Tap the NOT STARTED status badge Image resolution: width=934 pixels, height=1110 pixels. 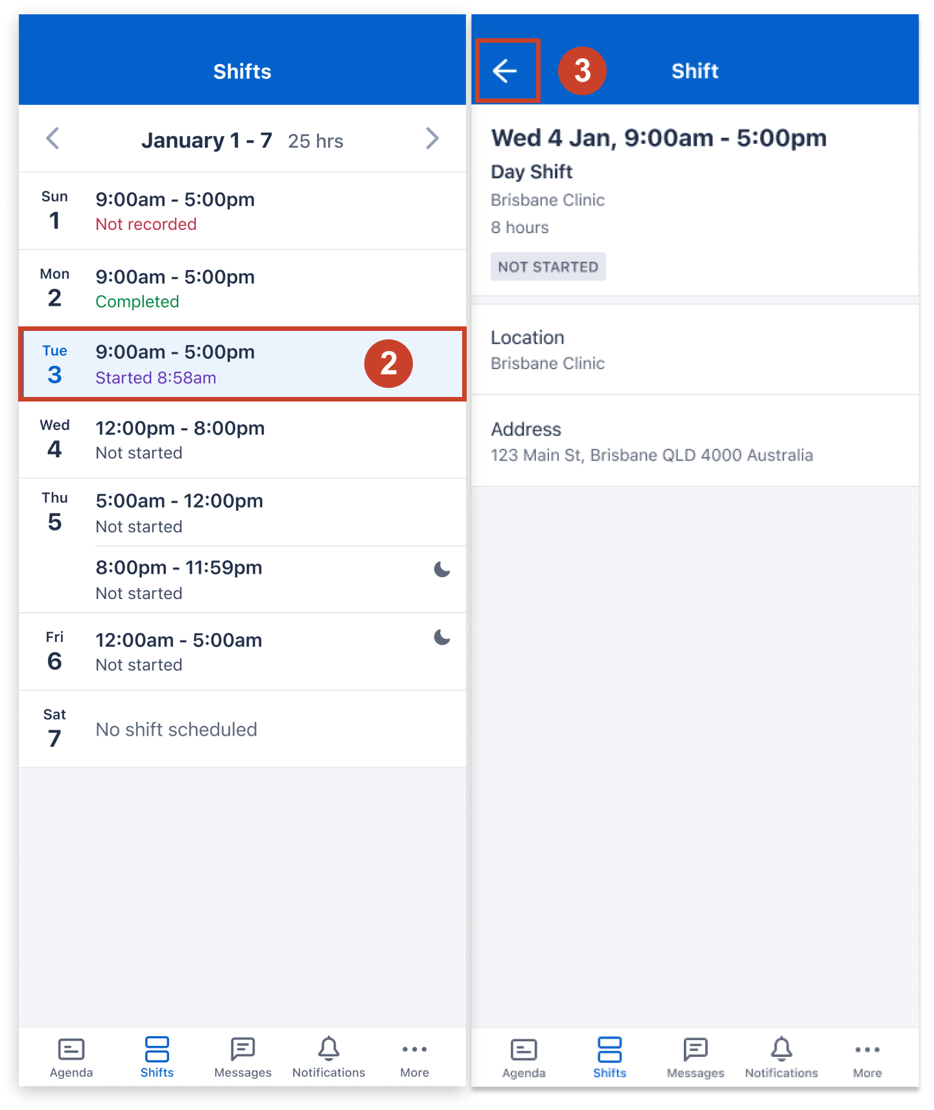pos(548,266)
